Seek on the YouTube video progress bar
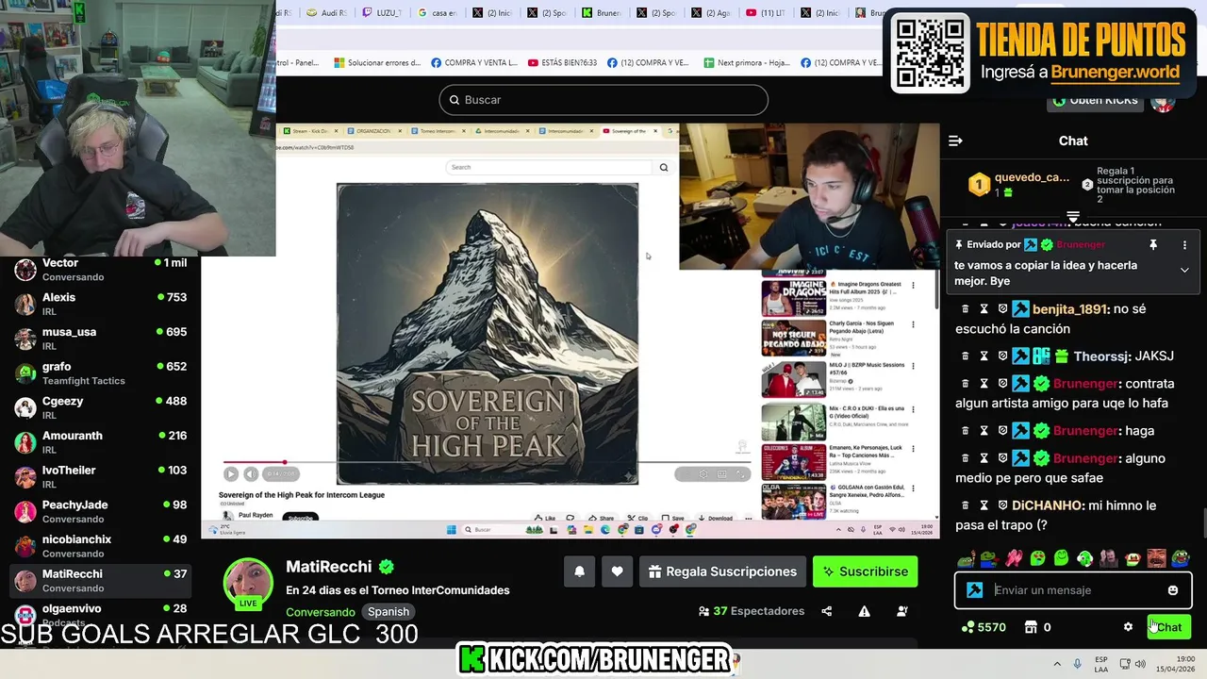Image resolution: width=1207 pixels, height=679 pixels. point(486,462)
